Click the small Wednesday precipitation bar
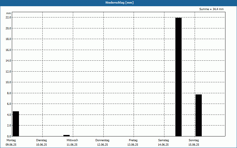 point(66,136)
